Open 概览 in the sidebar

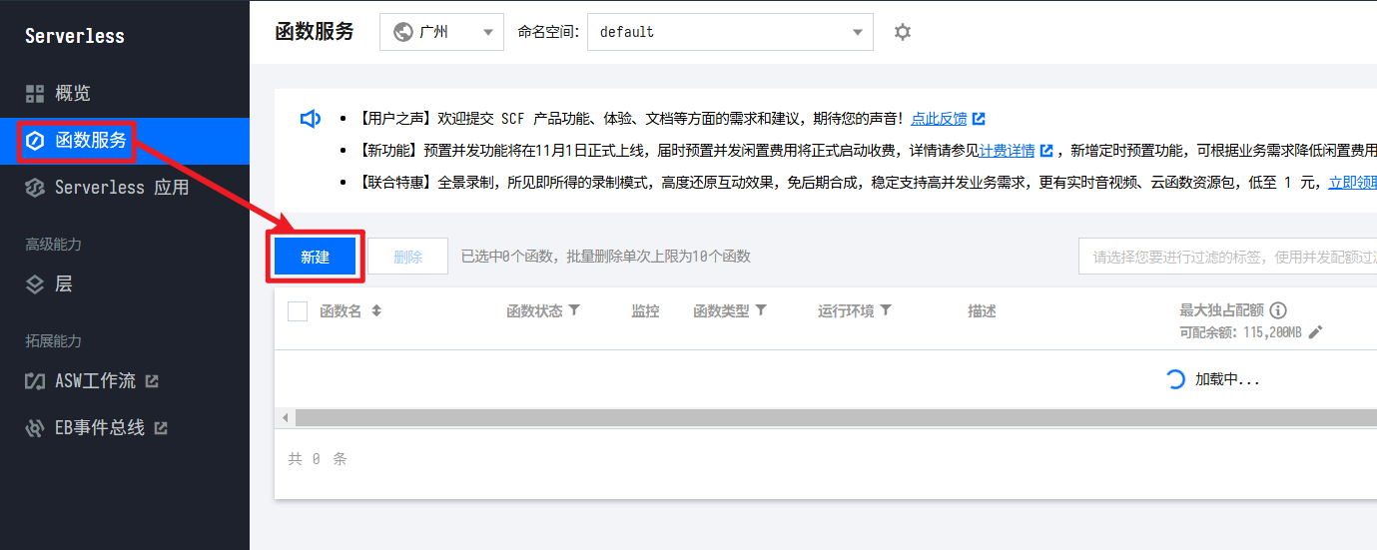[x=72, y=93]
